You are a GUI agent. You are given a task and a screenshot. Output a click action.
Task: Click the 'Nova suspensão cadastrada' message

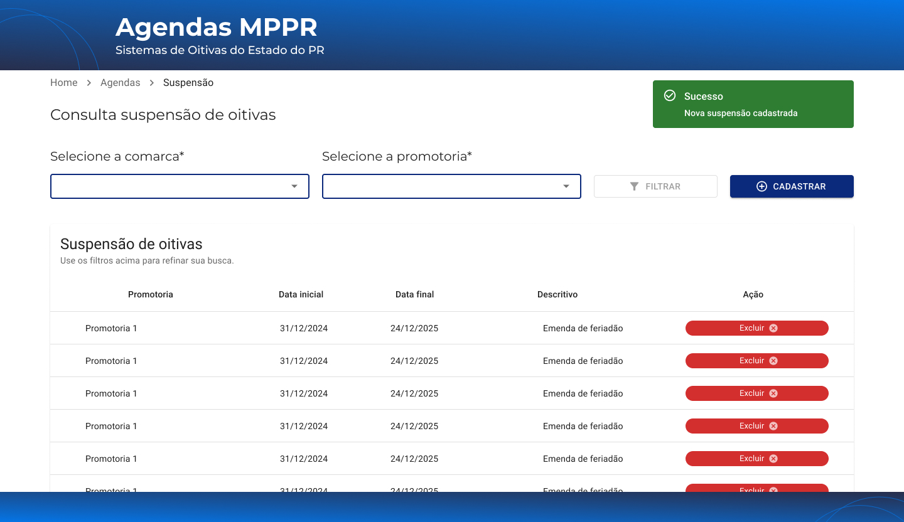click(741, 114)
